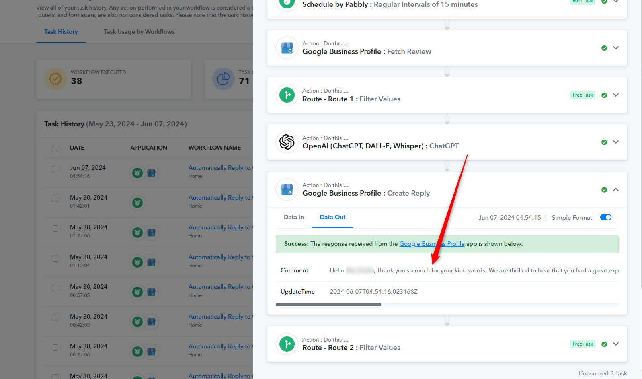642x379 pixels.
Task: Expand the Fetch Review step details
Action: [616, 48]
